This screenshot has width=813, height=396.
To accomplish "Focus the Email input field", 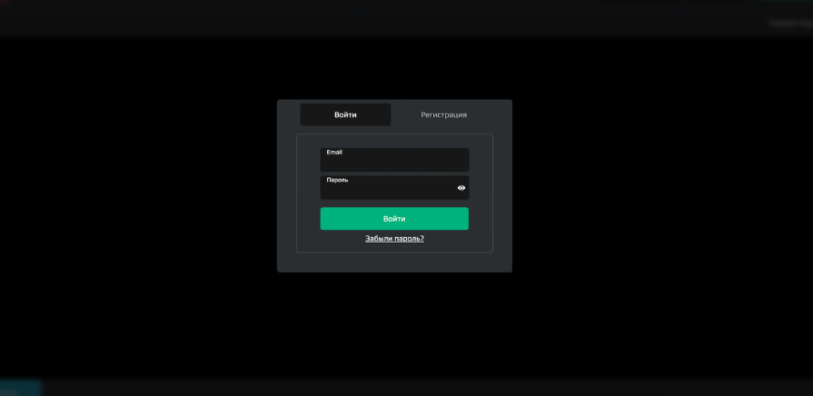I will point(394,160).
